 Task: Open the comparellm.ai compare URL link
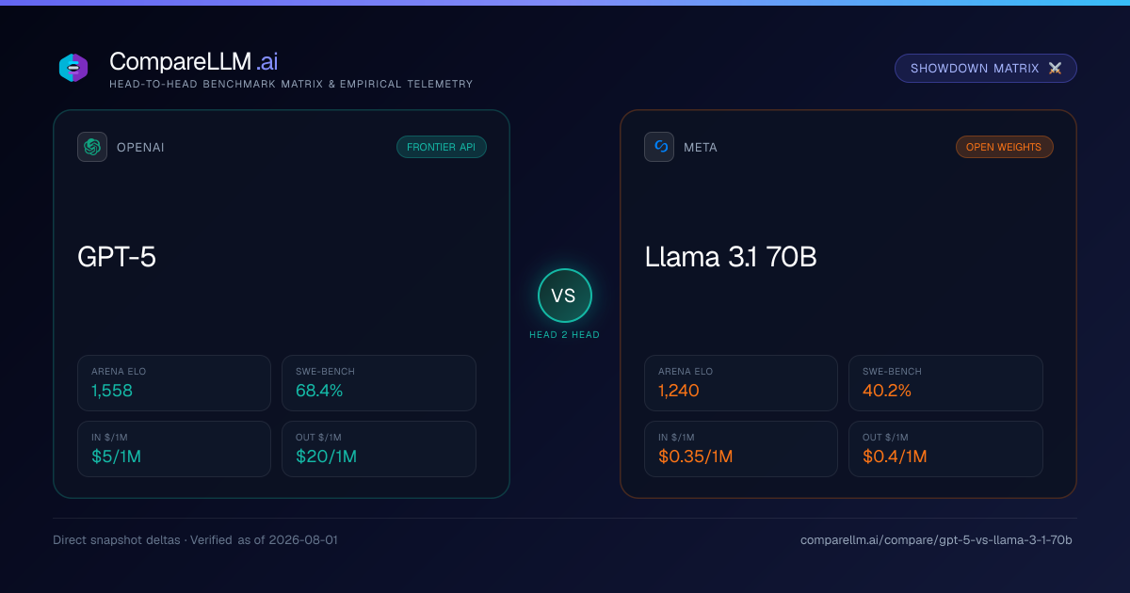[936, 540]
